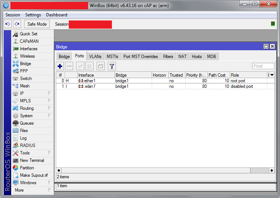Viewport: 280px width, 198px height.
Task: Sort by Horizon column header
Action: click(160, 75)
